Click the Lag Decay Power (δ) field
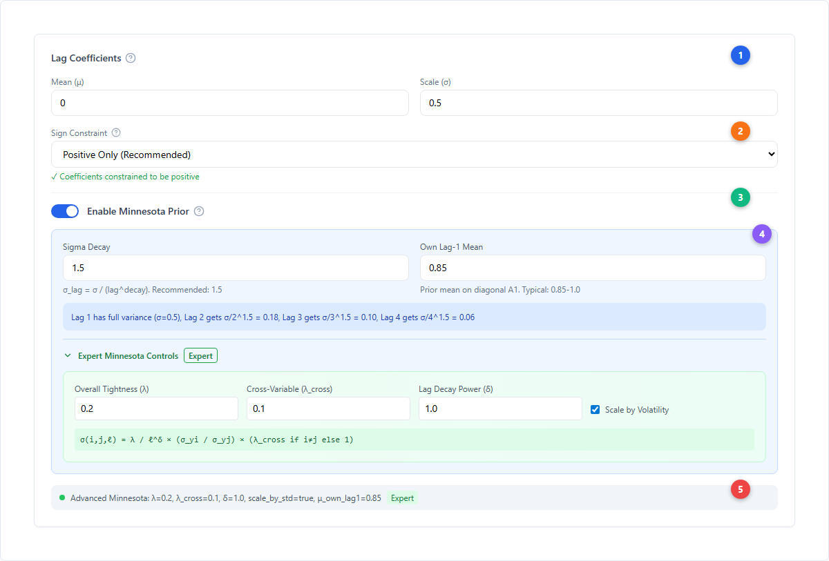The width and height of the screenshot is (829, 561). point(500,409)
